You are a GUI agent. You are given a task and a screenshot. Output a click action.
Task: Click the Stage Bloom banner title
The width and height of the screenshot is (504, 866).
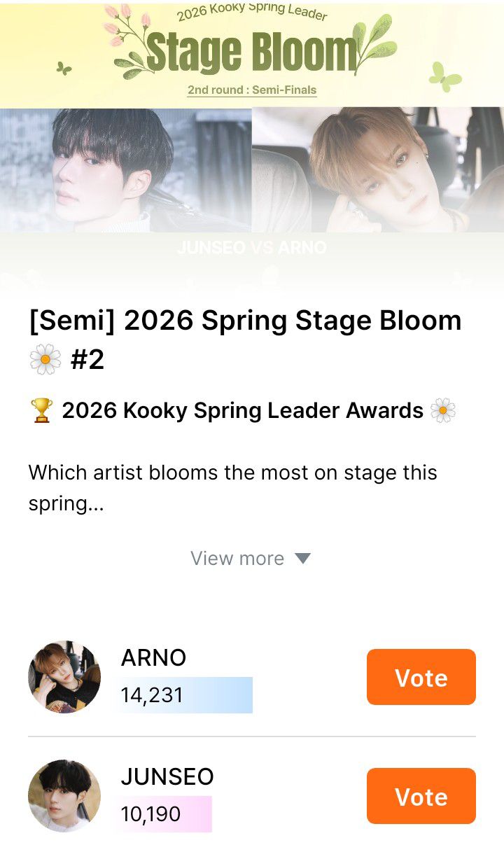(252, 53)
